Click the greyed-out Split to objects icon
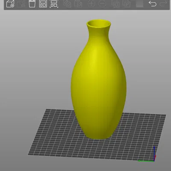 tap(115, 3)
